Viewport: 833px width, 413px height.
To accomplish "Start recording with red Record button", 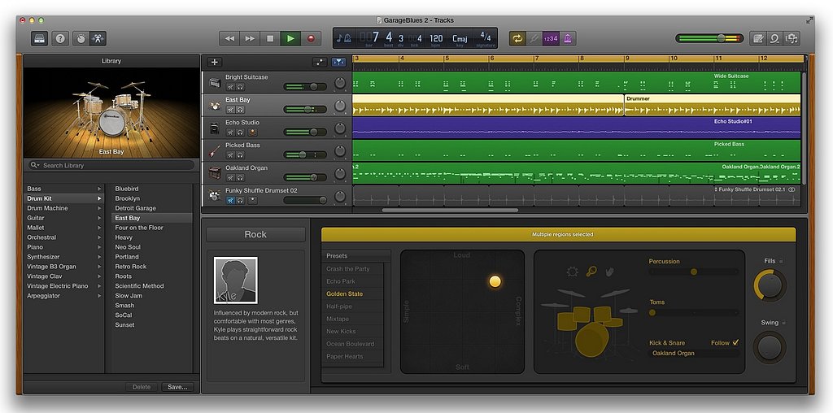I will click(x=311, y=39).
